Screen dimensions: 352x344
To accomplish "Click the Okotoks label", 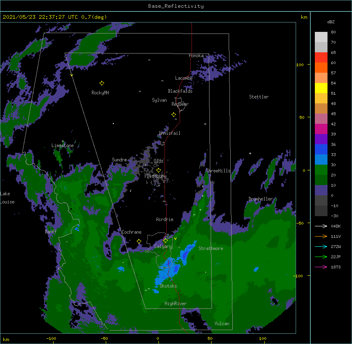I will coord(168,286).
